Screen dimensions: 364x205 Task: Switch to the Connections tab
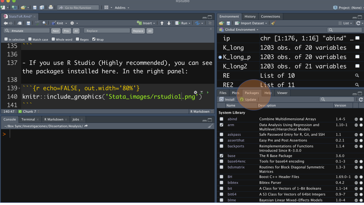click(x=270, y=16)
